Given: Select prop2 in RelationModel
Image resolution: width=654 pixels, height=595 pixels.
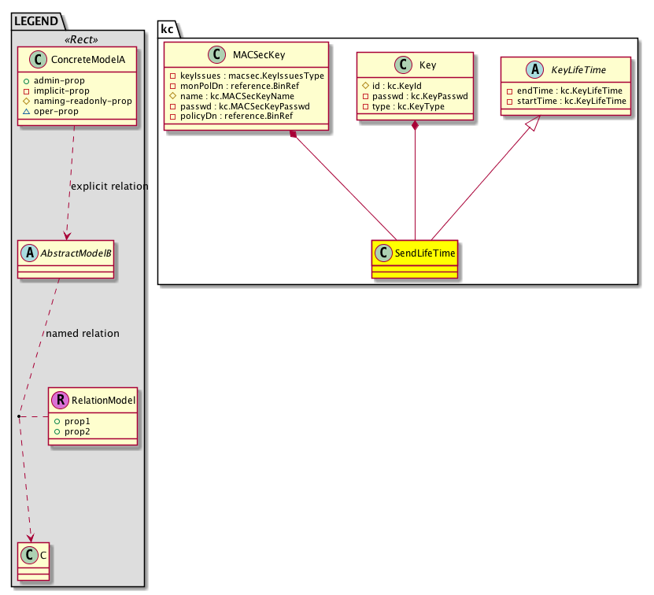Looking at the screenshot, I should [76, 432].
